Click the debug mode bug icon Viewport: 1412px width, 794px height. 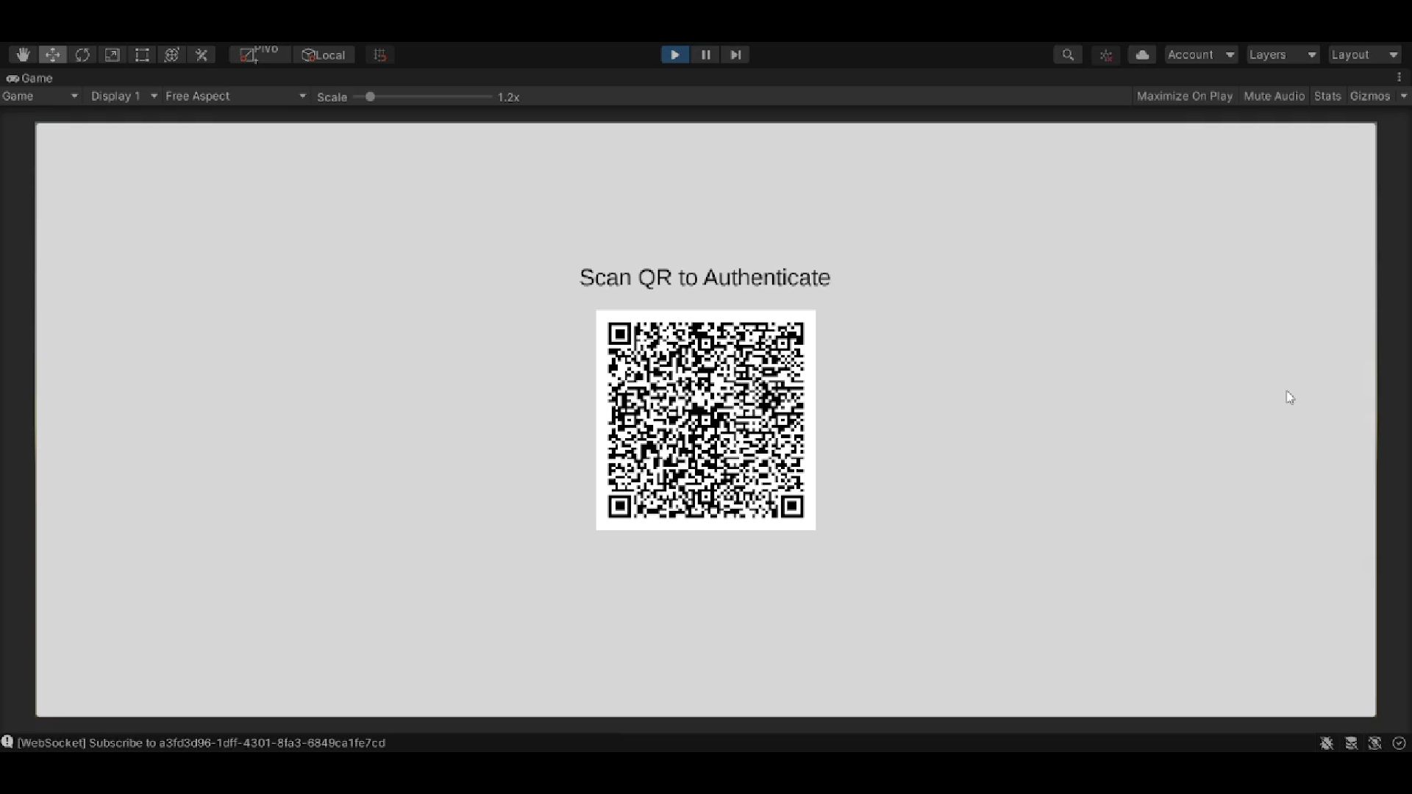pyautogui.click(x=1327, y=743)
